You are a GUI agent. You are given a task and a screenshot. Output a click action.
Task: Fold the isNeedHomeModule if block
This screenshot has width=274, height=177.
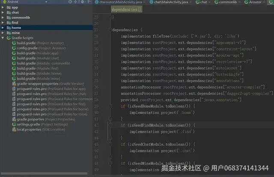point(110,106)
